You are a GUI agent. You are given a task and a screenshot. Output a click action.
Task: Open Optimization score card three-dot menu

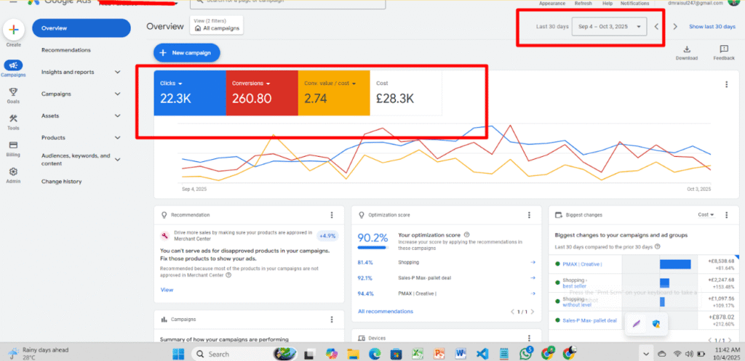click(529, 215)
